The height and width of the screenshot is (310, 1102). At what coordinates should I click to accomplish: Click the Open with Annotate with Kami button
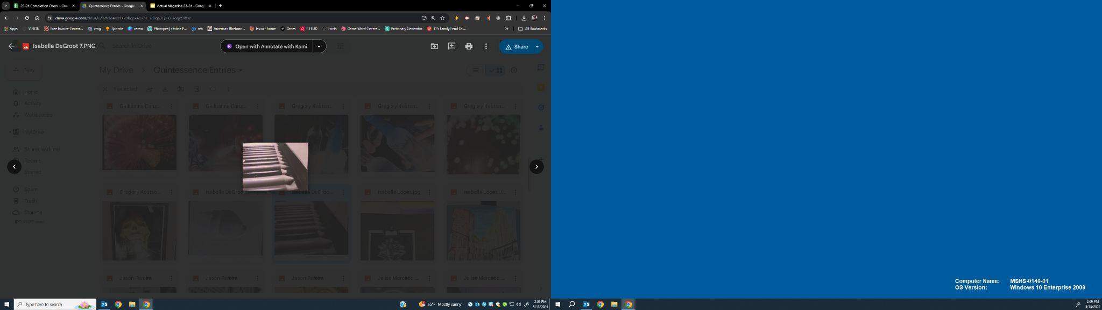point(266,46)
